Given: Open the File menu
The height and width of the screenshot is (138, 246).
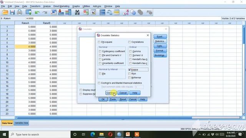Looking at the screenshot, I should tap(3, 6).
